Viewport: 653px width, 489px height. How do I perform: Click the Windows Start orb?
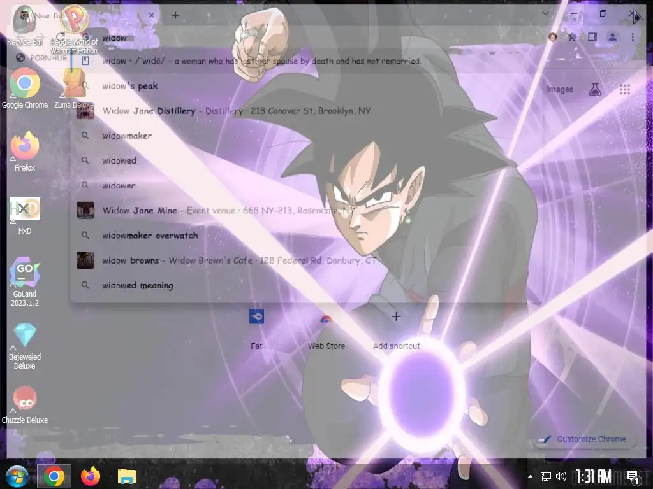17,476
